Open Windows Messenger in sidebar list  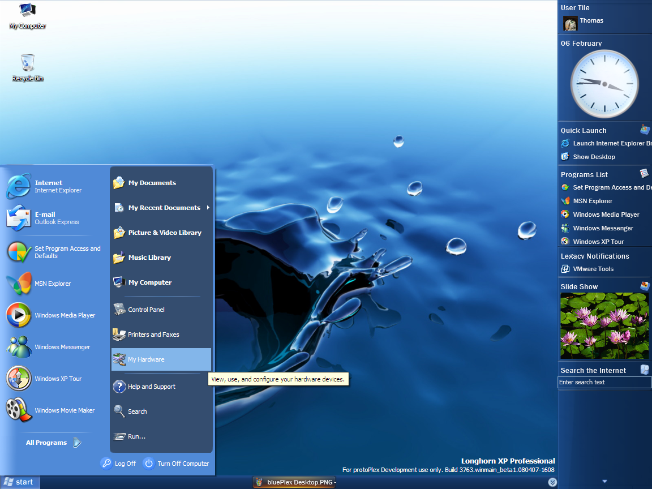[597, 228]
